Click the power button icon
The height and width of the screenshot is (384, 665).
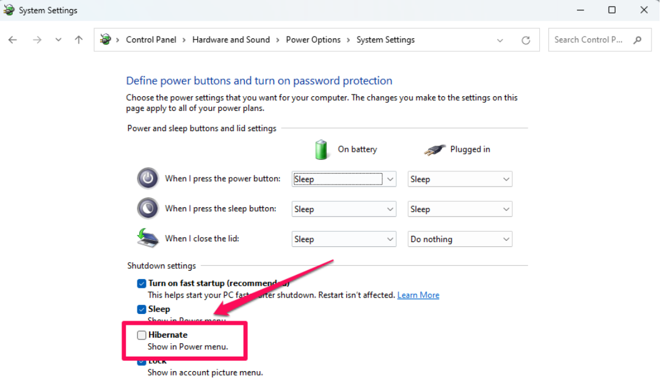pos(148,179)
